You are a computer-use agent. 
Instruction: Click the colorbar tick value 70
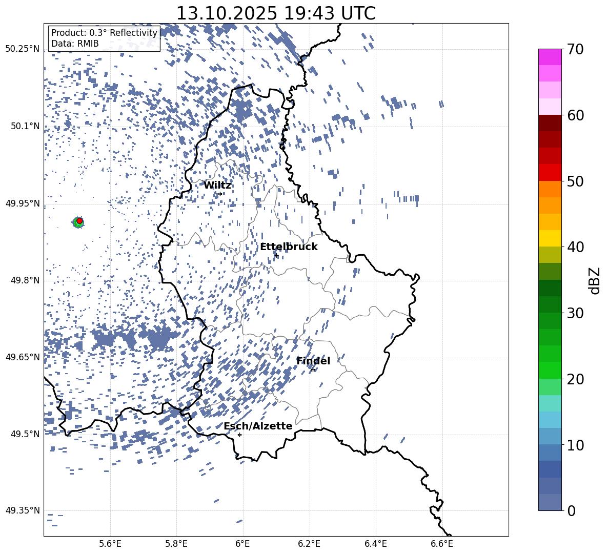tap(575, 49)
